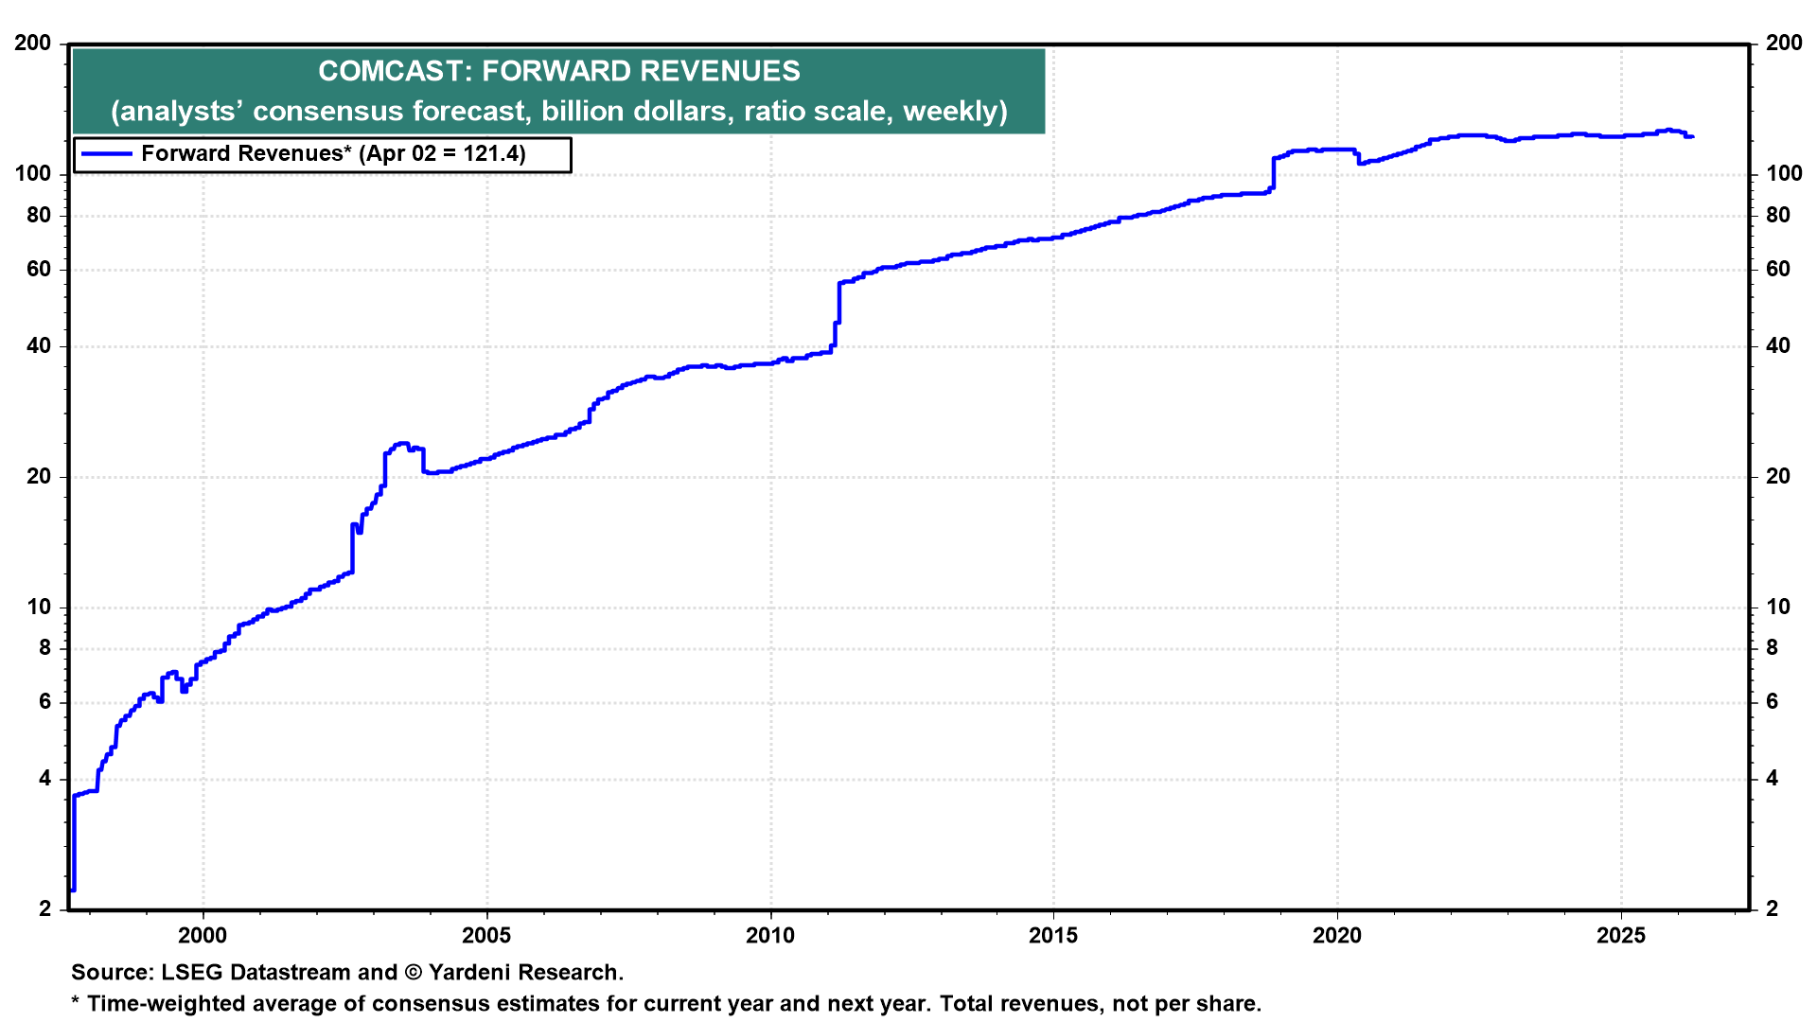
Task: Click the time-weighted average footnote
Action: tap(666, 1004)
